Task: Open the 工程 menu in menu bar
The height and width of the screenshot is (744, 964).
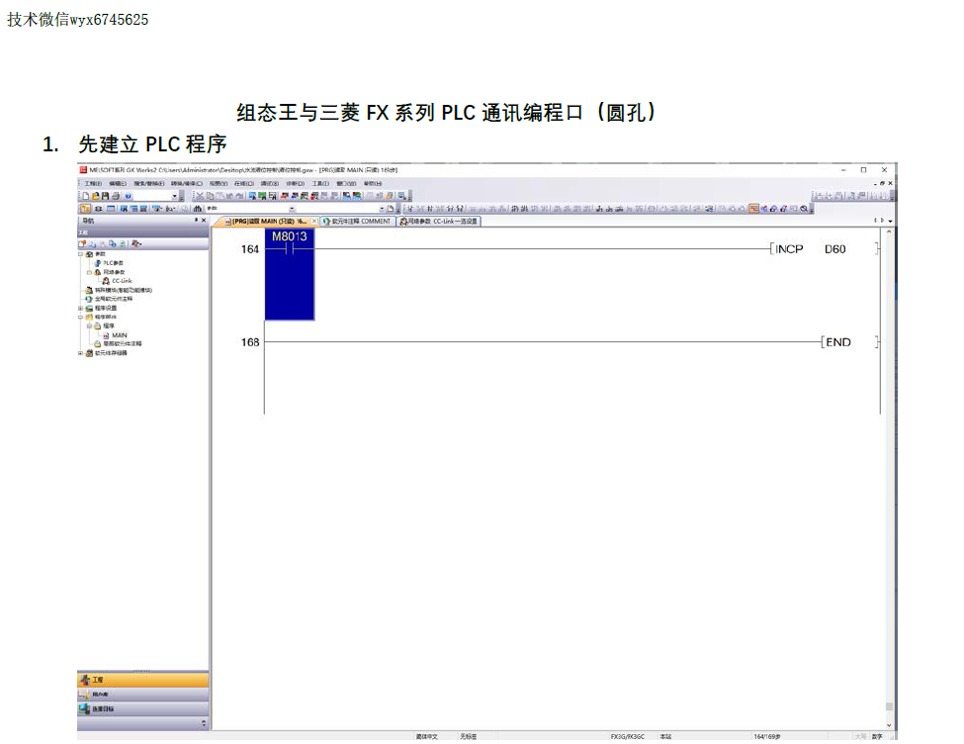Action: 93,183
